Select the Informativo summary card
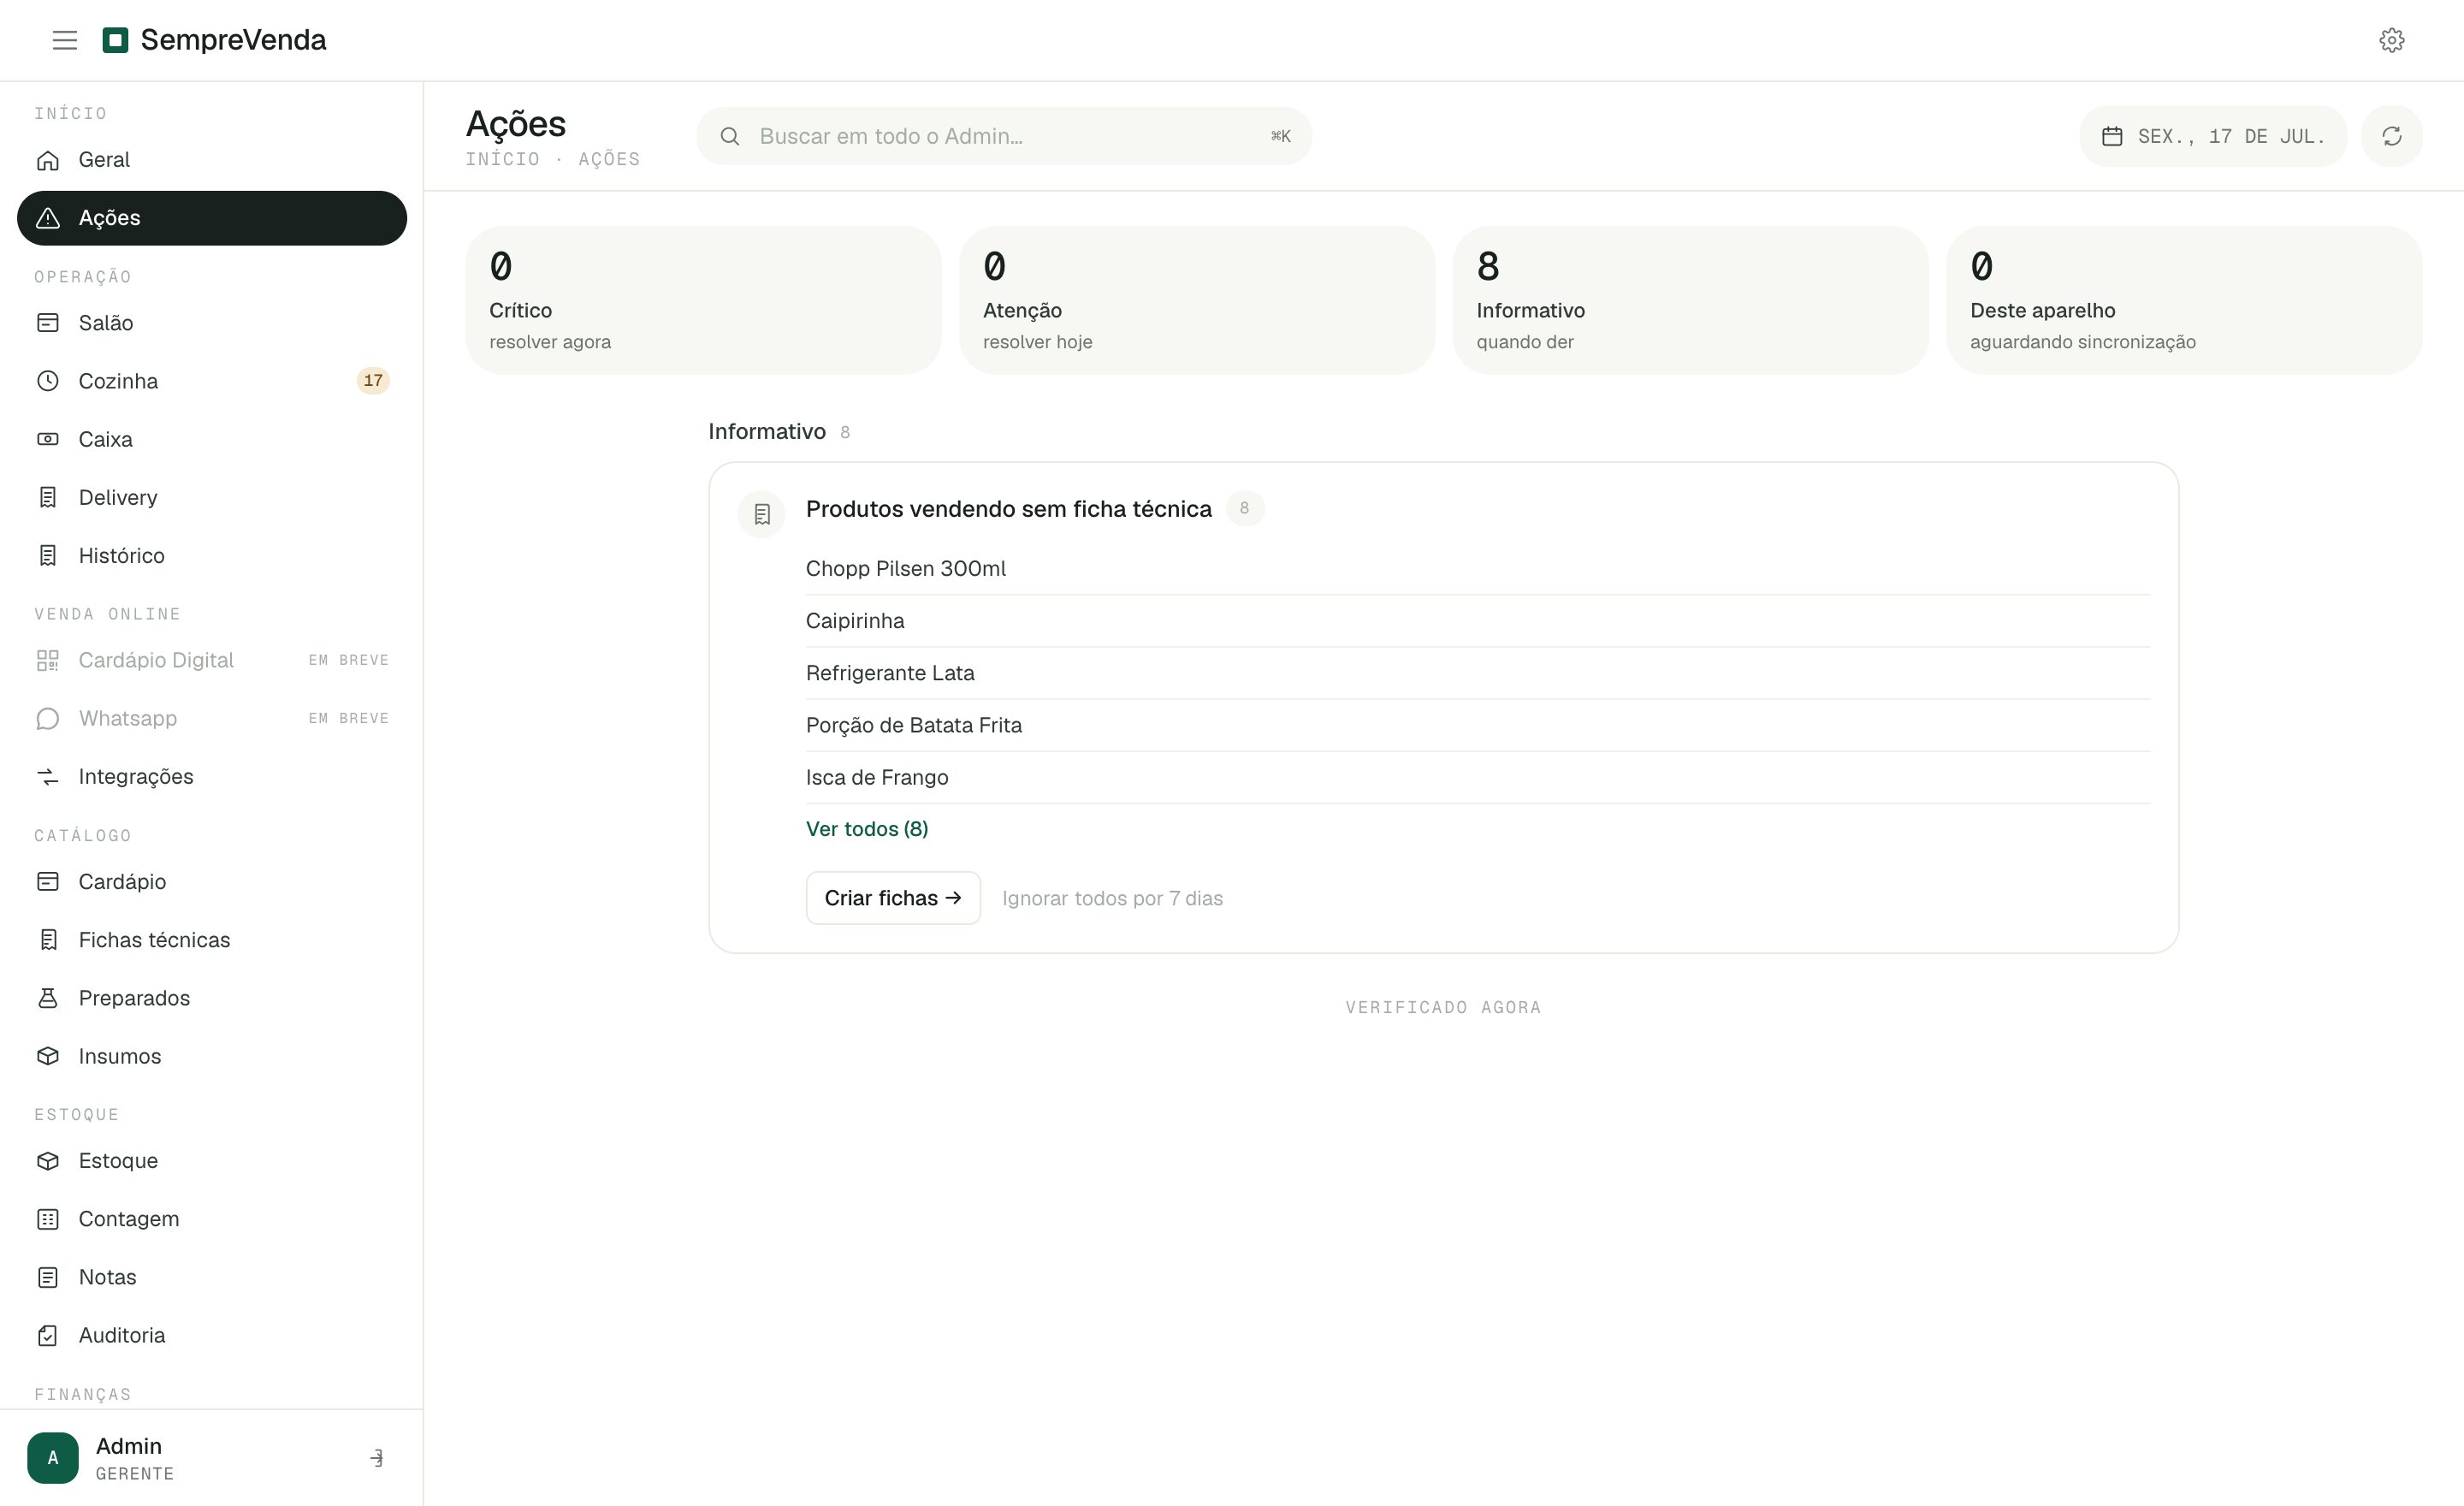The height and width of the screenshot is (1506, 2464). (x=1690, y=300)
